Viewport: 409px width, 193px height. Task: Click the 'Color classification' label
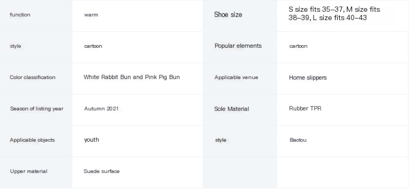pos(33,78)
